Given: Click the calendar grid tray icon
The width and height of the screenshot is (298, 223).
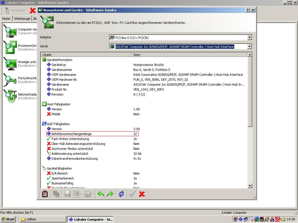Looking at the screenshot, I should [262, 219].
